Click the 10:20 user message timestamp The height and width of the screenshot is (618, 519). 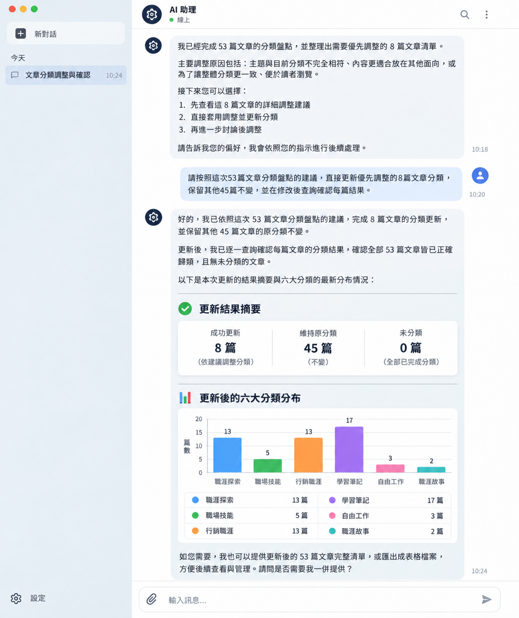[x=477, y=194]
